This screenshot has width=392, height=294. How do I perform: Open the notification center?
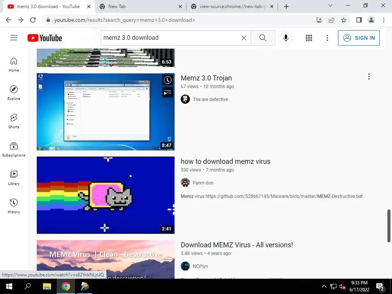coord(380,287)
